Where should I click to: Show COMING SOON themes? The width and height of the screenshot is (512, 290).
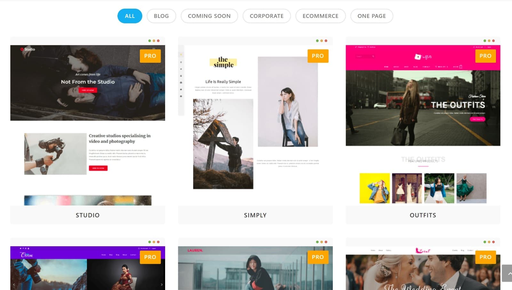[209, 16]
